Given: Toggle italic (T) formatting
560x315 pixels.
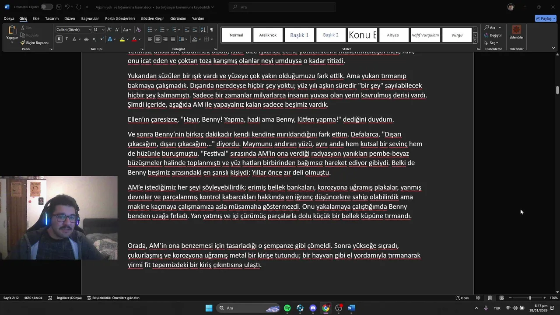Looking at the screenshot, I should coord(66,39).
